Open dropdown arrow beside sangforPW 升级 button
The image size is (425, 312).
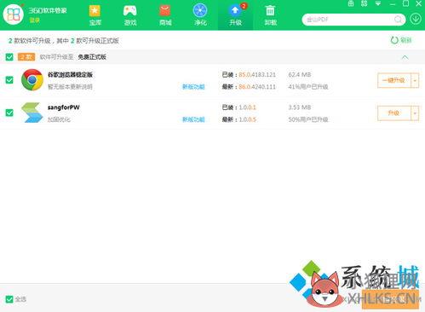pyautogui.click(x=415, y=113)
